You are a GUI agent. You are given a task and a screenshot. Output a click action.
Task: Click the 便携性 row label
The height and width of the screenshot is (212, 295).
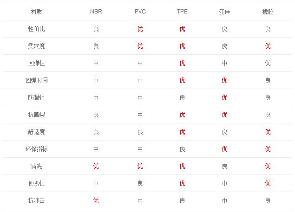point(36,183)
